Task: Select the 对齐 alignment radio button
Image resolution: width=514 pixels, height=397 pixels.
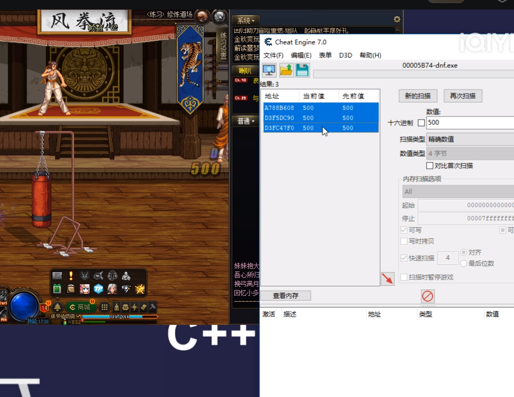Action: point(464,252)
